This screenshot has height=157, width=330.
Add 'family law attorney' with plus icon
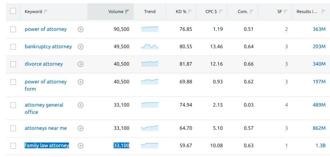click(81, 146)
